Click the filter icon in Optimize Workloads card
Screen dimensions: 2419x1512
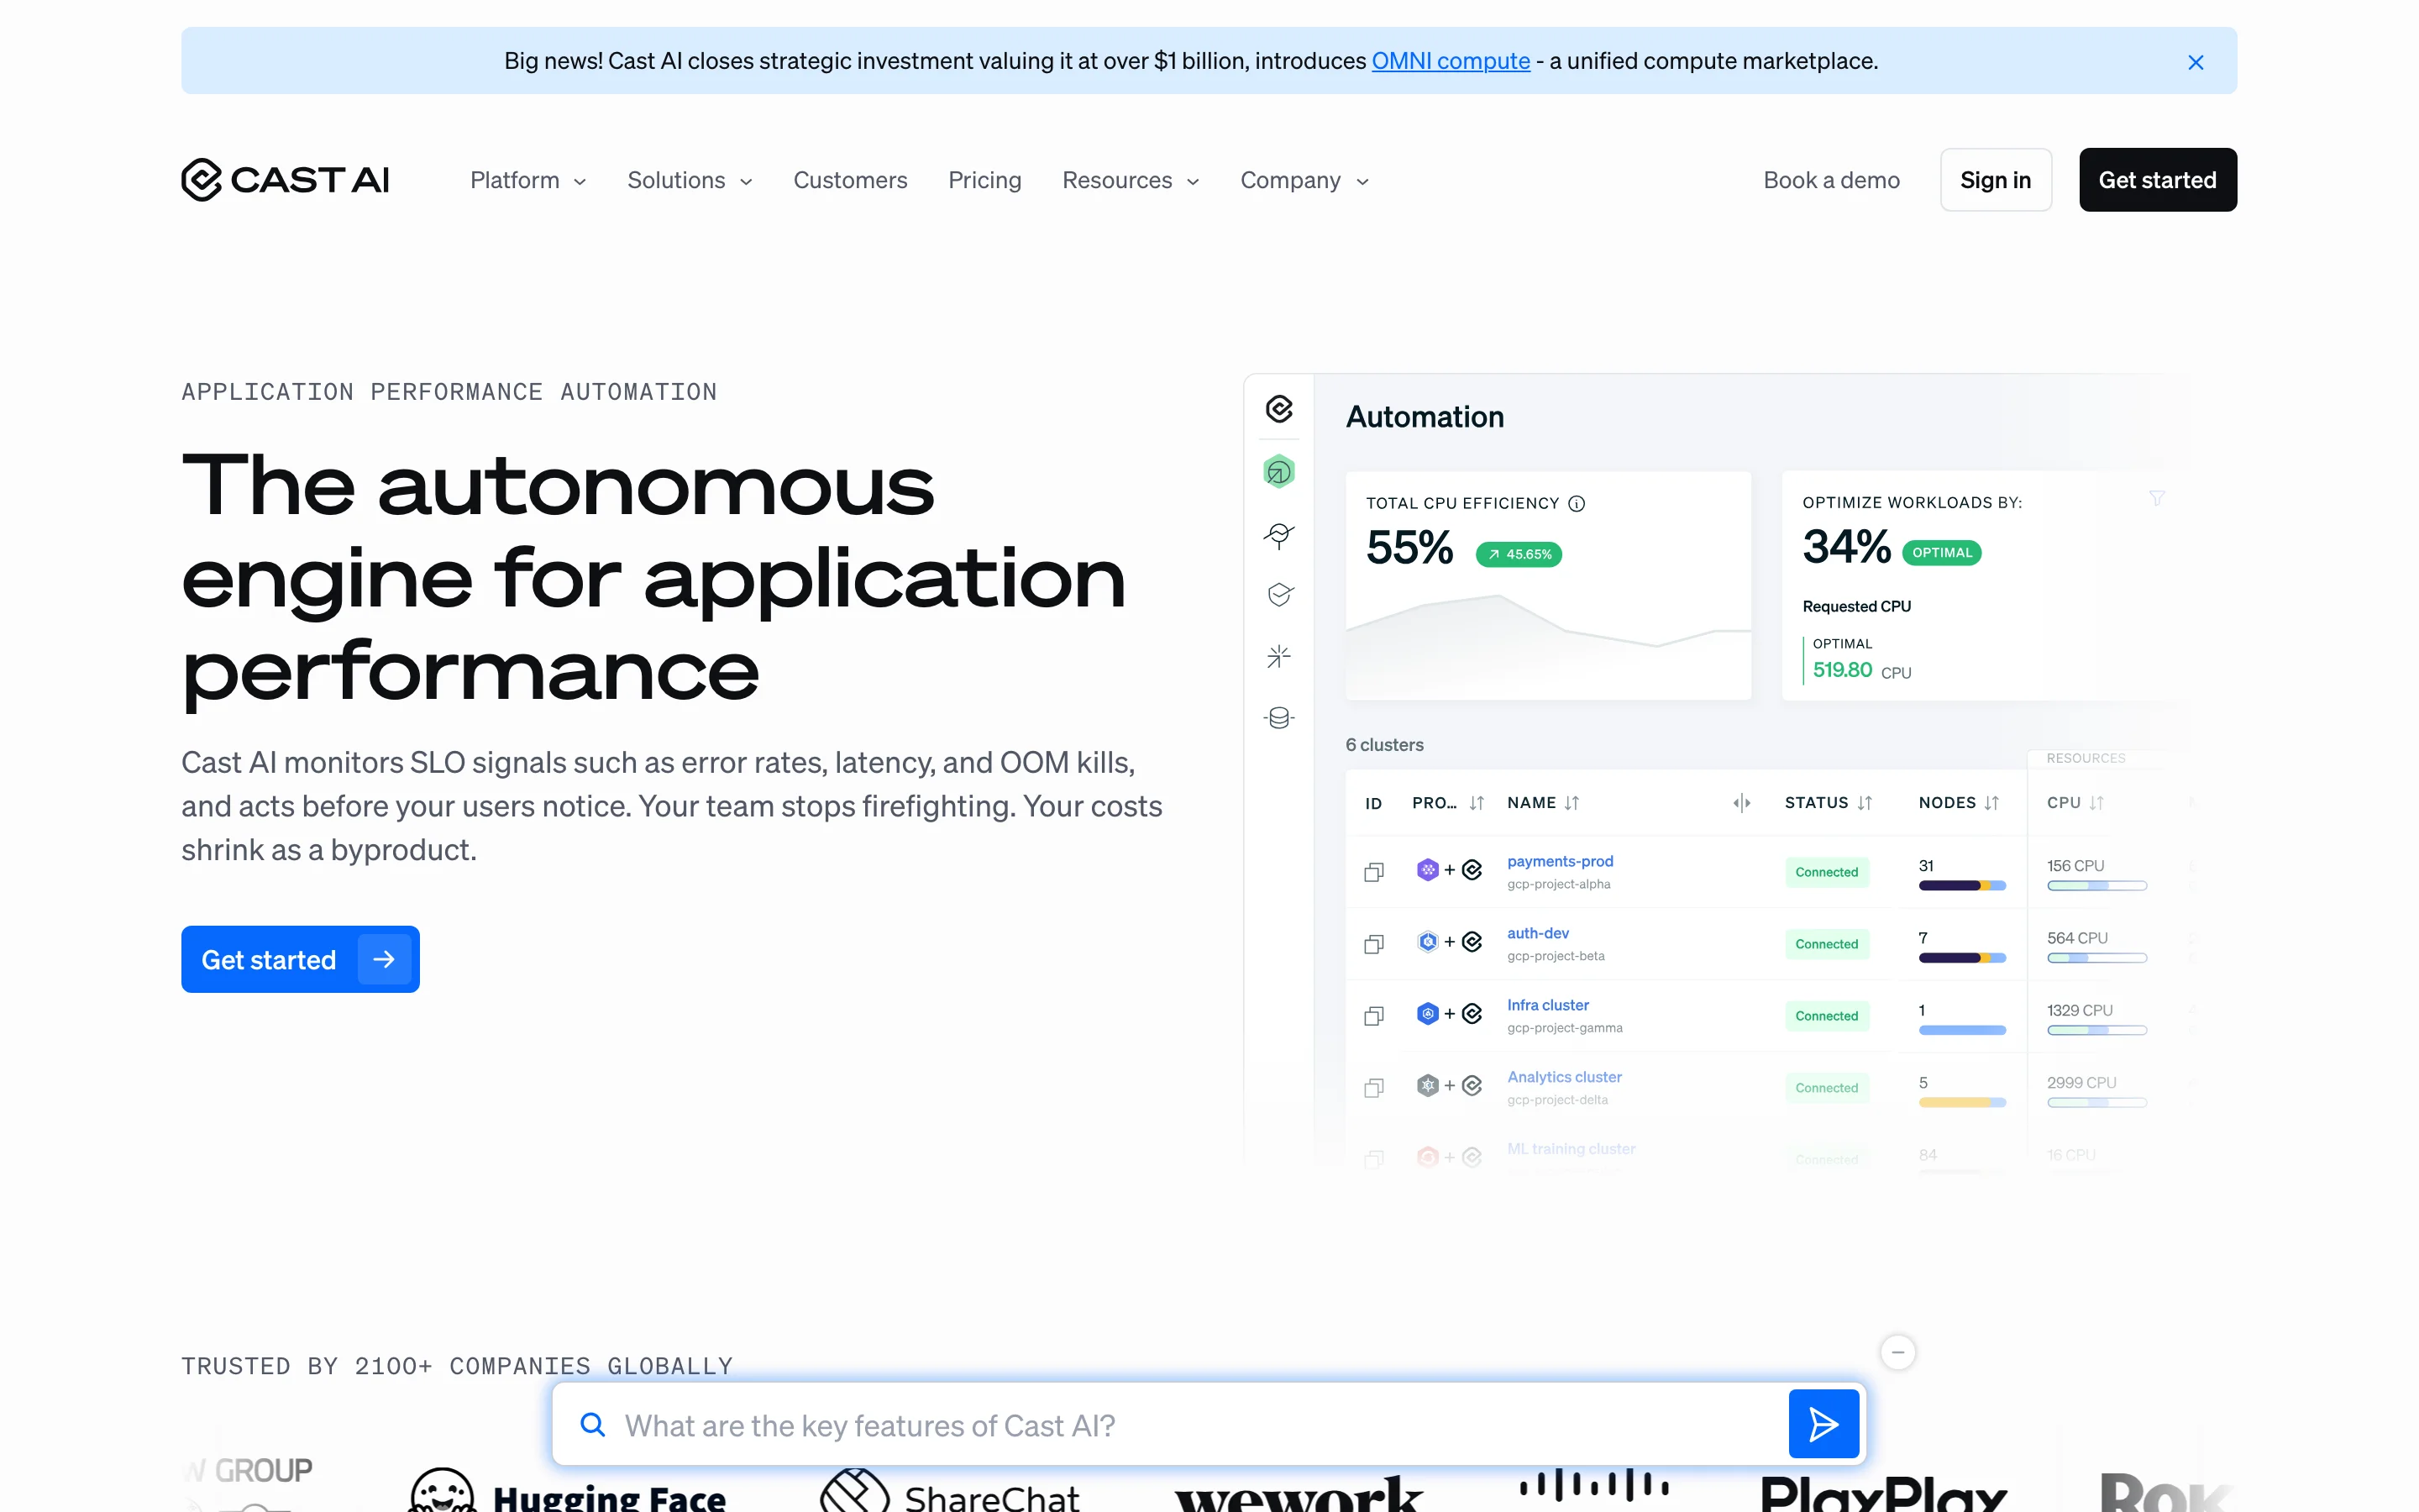(2157, 498)
